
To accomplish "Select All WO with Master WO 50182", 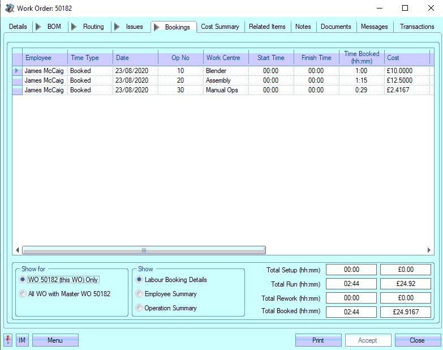I will [23, 294].
